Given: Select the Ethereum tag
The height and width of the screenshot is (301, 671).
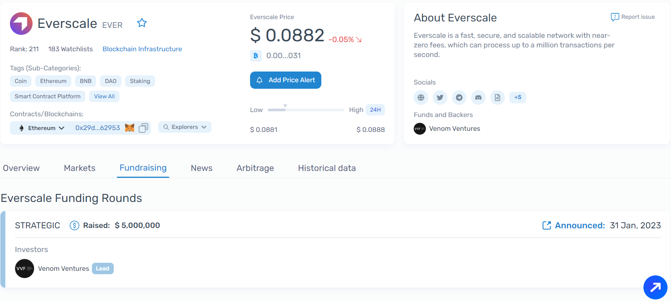Looking at the screenshot, I should (53, 81).
